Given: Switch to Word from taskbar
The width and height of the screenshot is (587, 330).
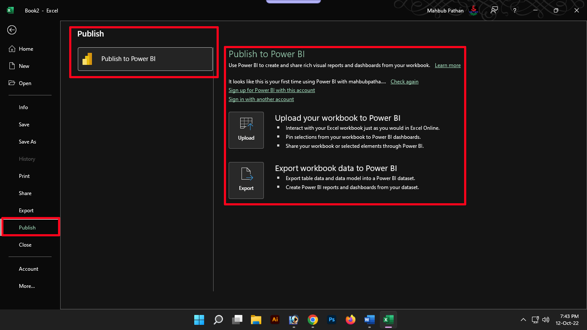Looking at the screenshot, I should point(370,320).
